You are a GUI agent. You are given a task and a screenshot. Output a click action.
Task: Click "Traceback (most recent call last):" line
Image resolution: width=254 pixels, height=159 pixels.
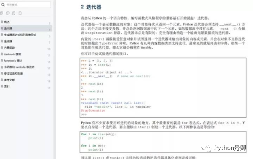point(113,103)
